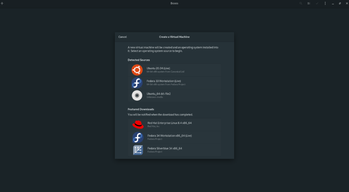The image size is (349, 192).
Task: Click the Red Hat logo icon
Action: tap(138, 124)
